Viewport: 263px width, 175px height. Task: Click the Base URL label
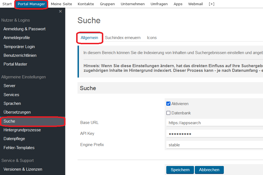point(89,123)
